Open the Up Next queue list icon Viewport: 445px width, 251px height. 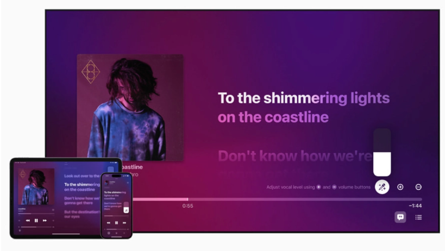pos(418,217)
